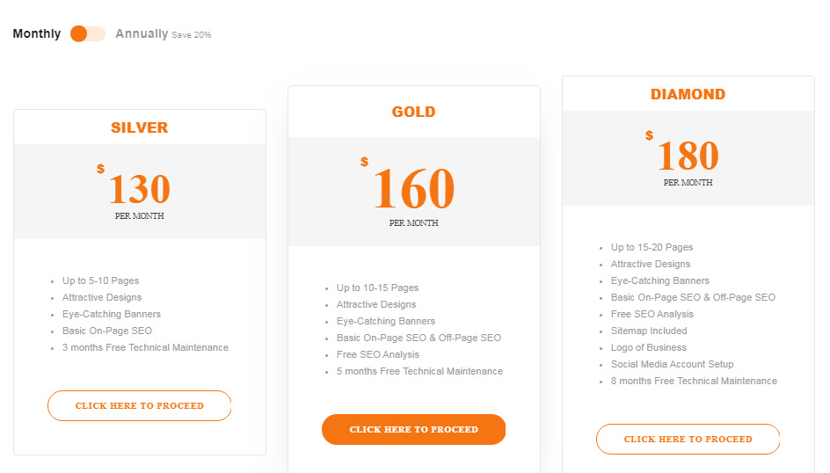830x473 pixels.
Task: Click the SILVER plan heading
Action: click(139, 127)
